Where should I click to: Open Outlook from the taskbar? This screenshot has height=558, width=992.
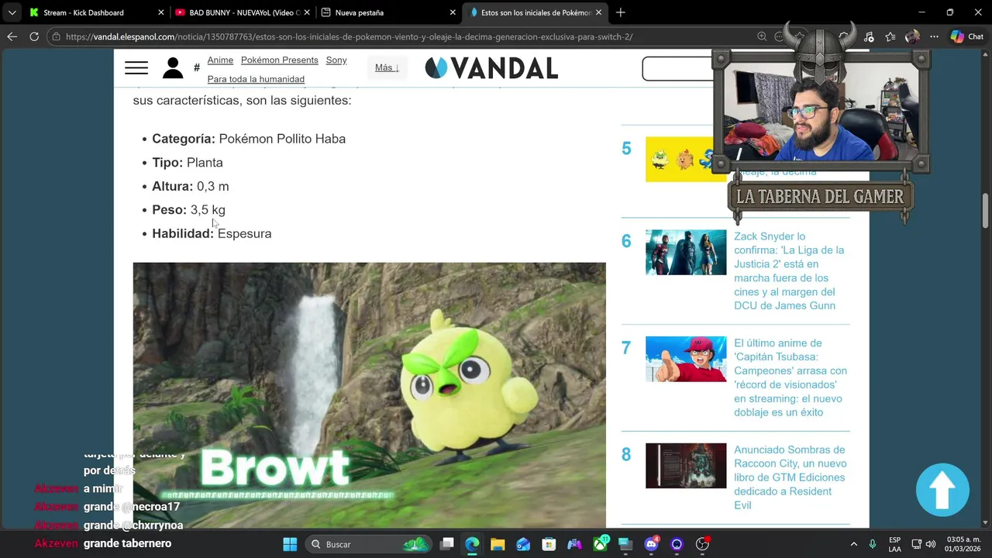click(523, 544)
